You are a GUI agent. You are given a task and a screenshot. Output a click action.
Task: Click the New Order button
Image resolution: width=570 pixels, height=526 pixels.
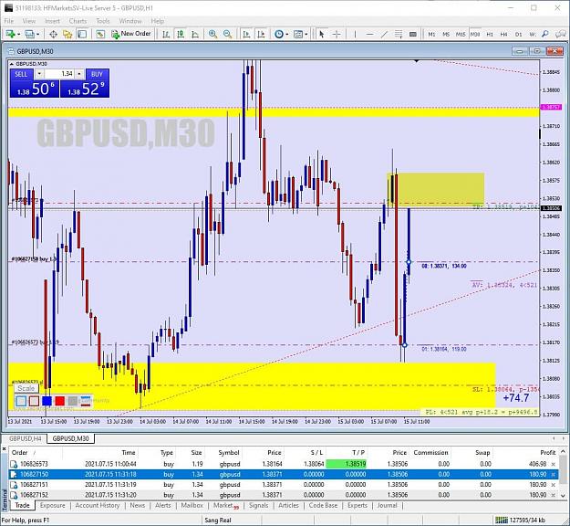coord(130,34)
